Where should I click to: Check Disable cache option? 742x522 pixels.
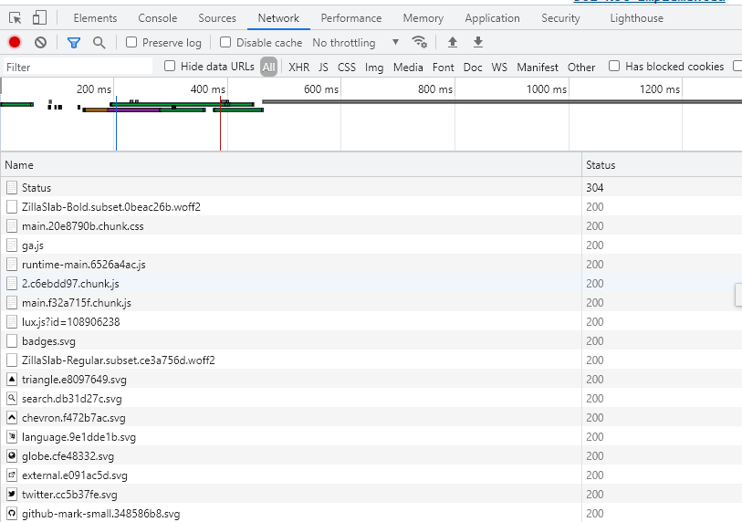225,42
